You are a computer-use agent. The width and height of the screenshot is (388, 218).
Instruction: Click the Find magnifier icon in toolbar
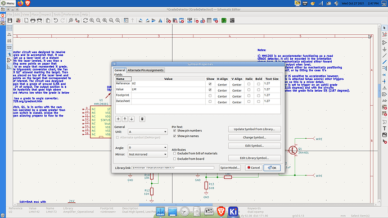(x=71, y=21)
